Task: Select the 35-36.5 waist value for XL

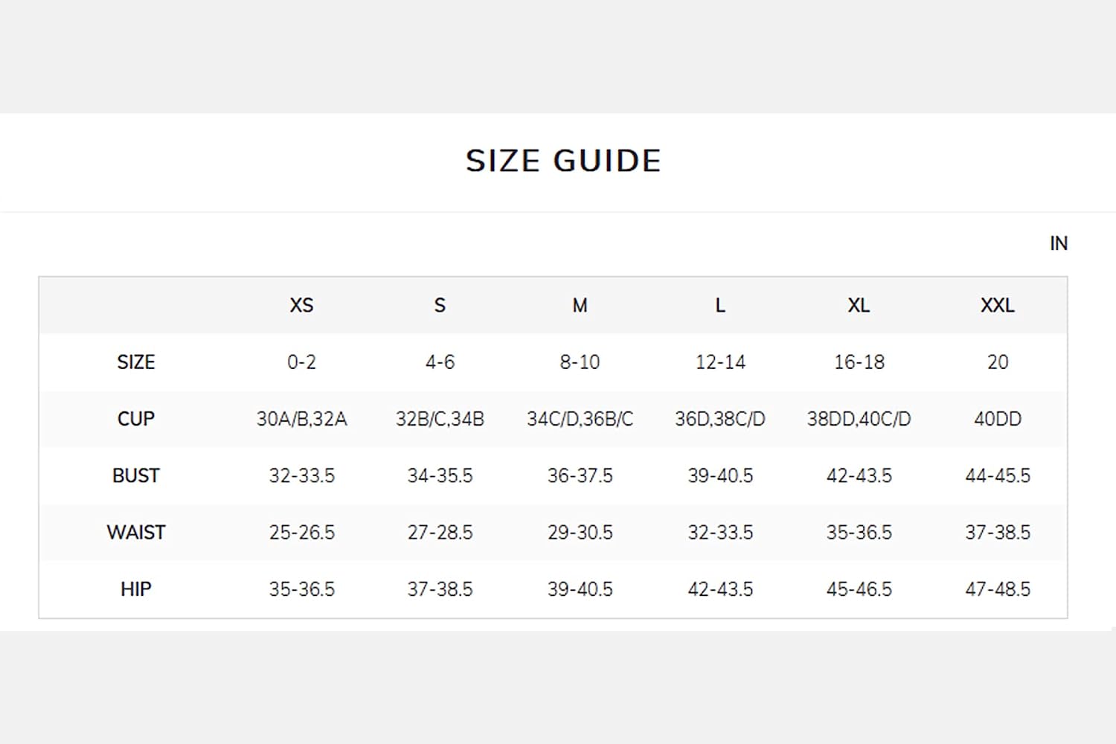Action: [859, 532]
